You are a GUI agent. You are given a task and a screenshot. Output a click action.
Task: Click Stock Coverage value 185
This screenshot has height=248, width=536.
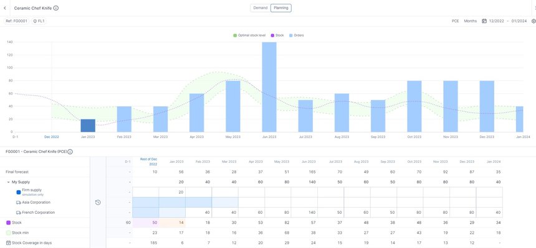154,243
